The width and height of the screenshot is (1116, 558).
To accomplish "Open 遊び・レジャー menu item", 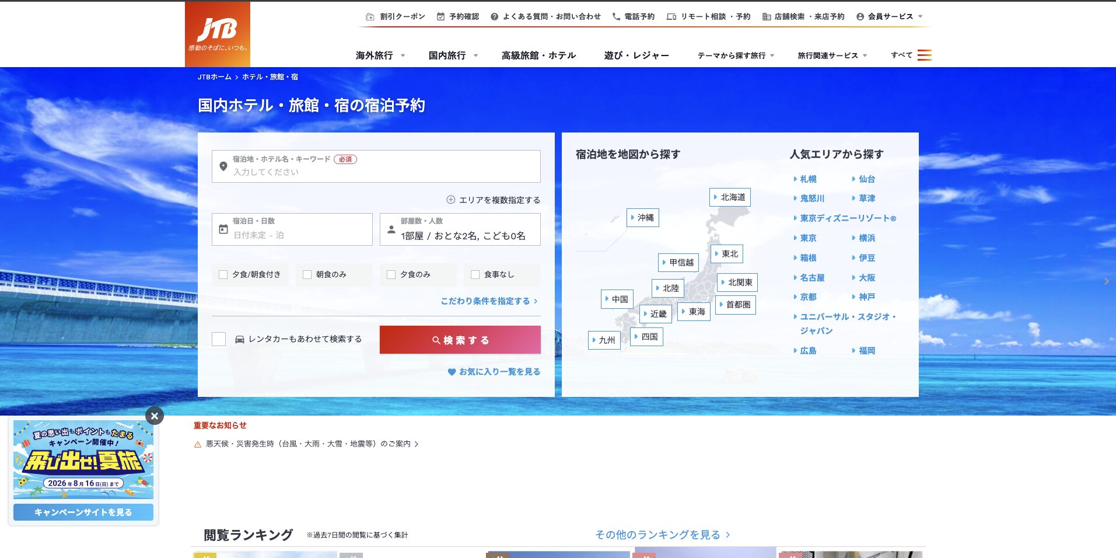I will 636,55.
